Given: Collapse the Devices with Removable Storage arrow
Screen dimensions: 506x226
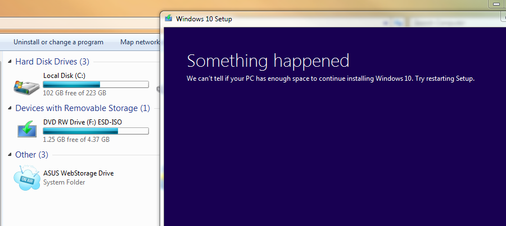Looking at the screenshot, I should click(x=10, y=108).
